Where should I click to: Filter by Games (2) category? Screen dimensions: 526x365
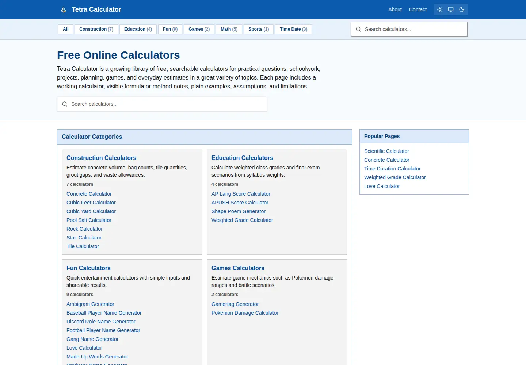199,29
